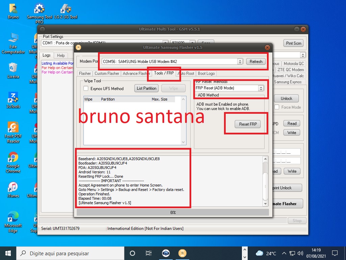Image resolution: width=346 pixels, height=260 pixels.
Task: Open Samsung Tool PRO desktop icon
Action: coord(40,10)
